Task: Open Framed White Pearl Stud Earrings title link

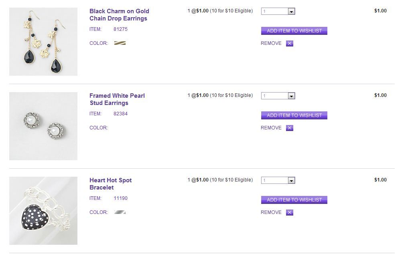Action: coord(117,99)
